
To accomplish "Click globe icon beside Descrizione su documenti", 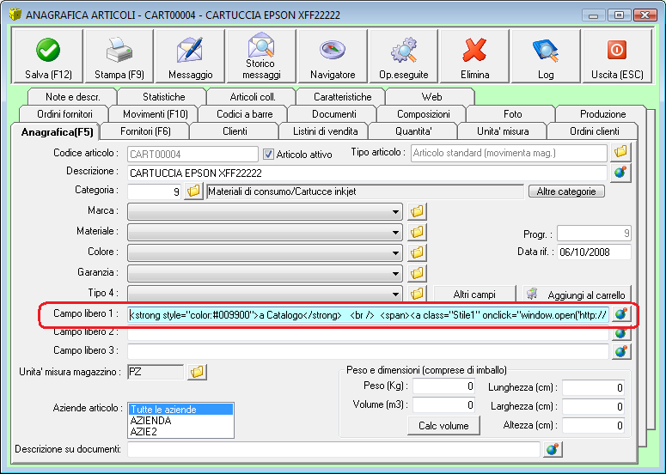I will (553, 449).
